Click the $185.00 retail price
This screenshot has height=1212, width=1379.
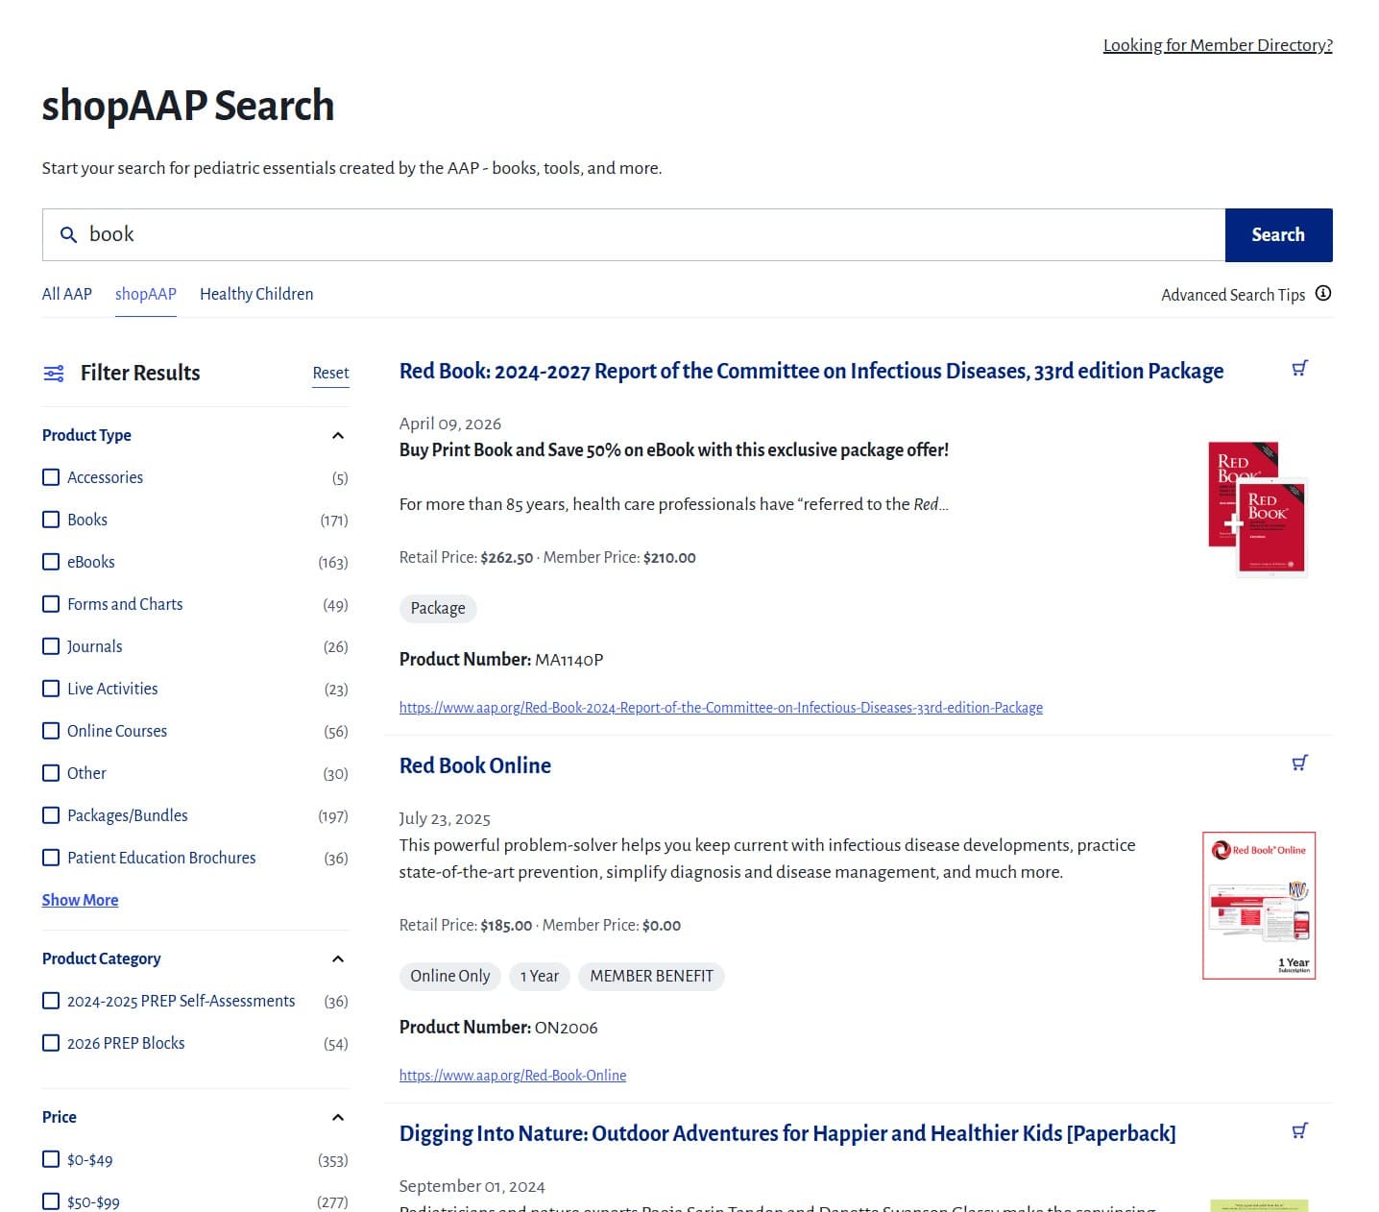506,925
